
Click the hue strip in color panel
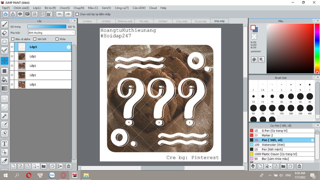317,48
